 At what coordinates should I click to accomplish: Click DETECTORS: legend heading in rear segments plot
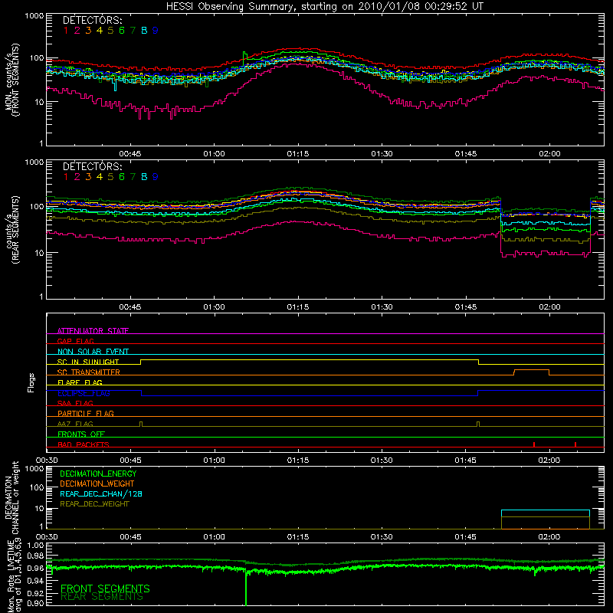[93, 166]
